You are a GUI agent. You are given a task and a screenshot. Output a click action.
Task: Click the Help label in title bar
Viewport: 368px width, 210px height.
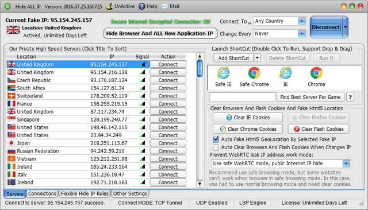point(152,6)
